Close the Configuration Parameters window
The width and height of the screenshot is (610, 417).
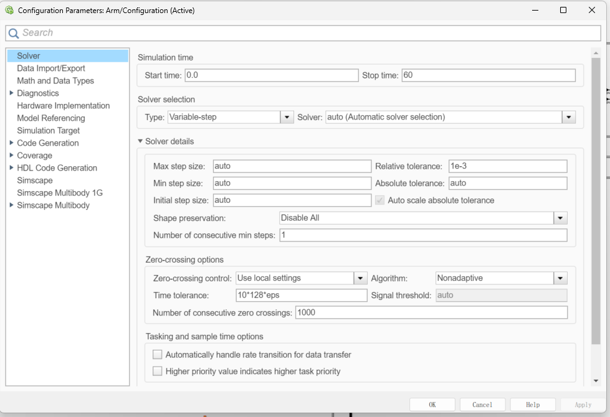(x=592, y=10)
